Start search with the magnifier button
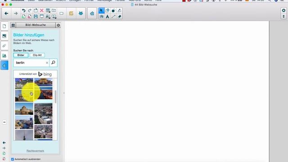Screen dimensions: 288x162 tap(53, 63)
